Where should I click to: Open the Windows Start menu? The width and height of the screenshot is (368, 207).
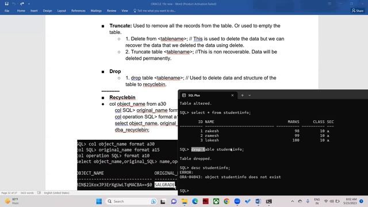(99, 201)
